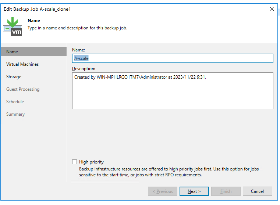Screen dimensions: 280x205
Task: Click the dialog title bar text
Action: [37, 9]
